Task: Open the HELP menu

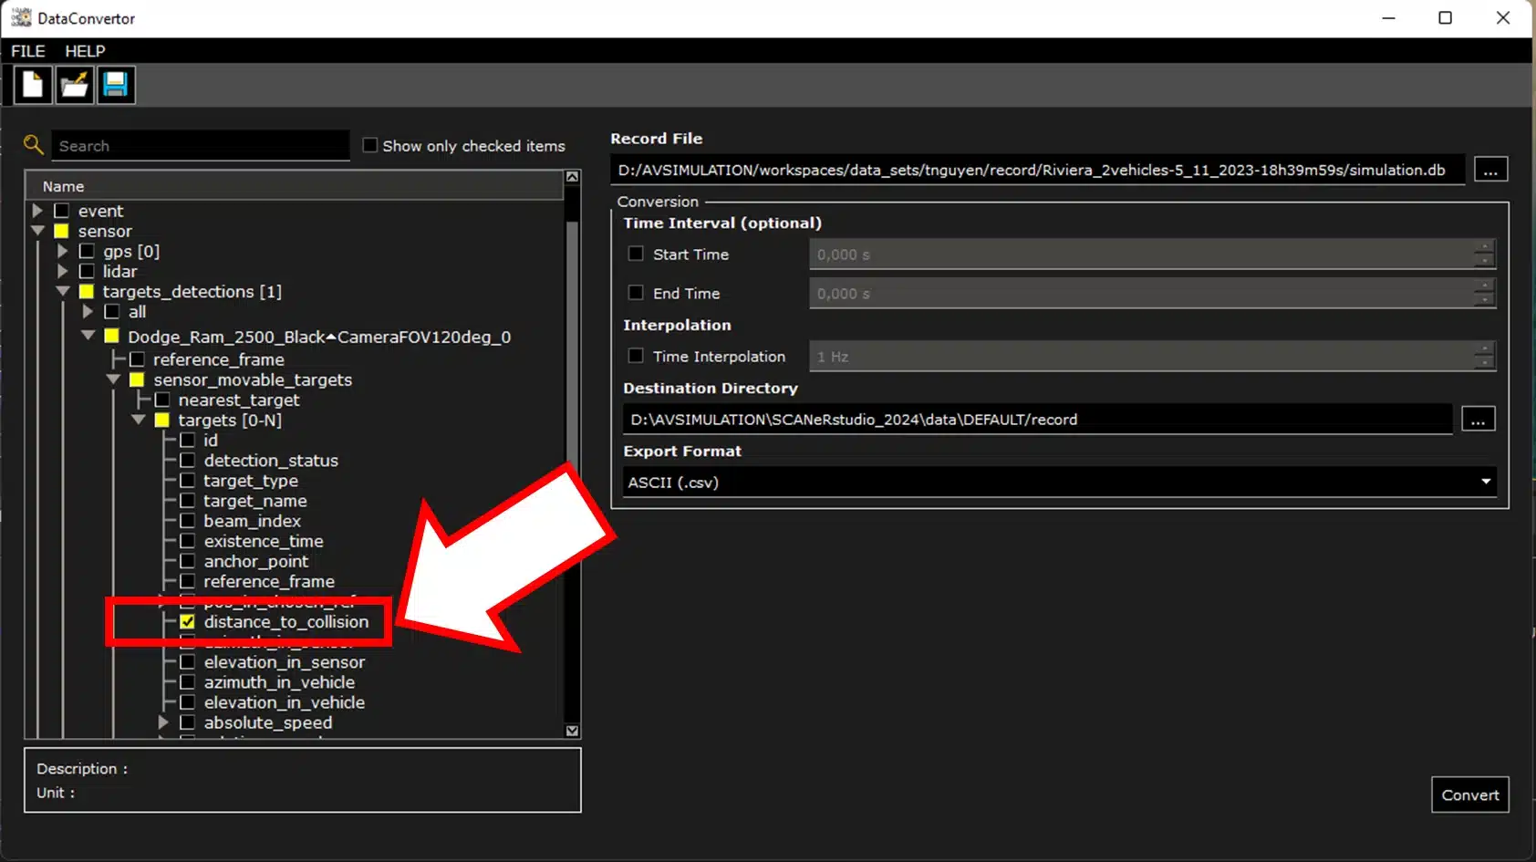Action: point(85,51)
